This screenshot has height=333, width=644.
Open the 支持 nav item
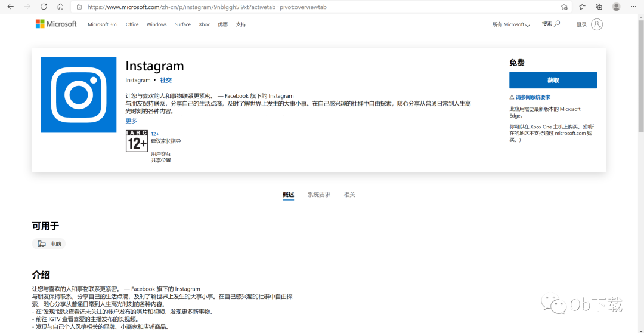click(x=241, y=24)
